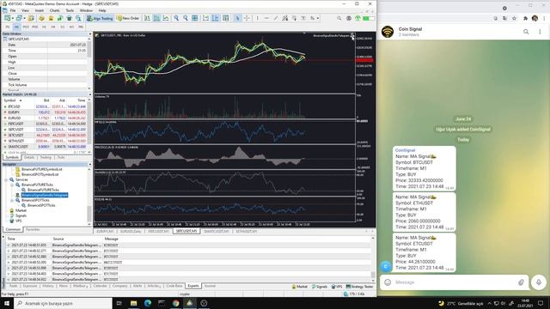Pick the vertical line drawing tool
Viewport: 550px width, 309px height.
pos(258,18)
